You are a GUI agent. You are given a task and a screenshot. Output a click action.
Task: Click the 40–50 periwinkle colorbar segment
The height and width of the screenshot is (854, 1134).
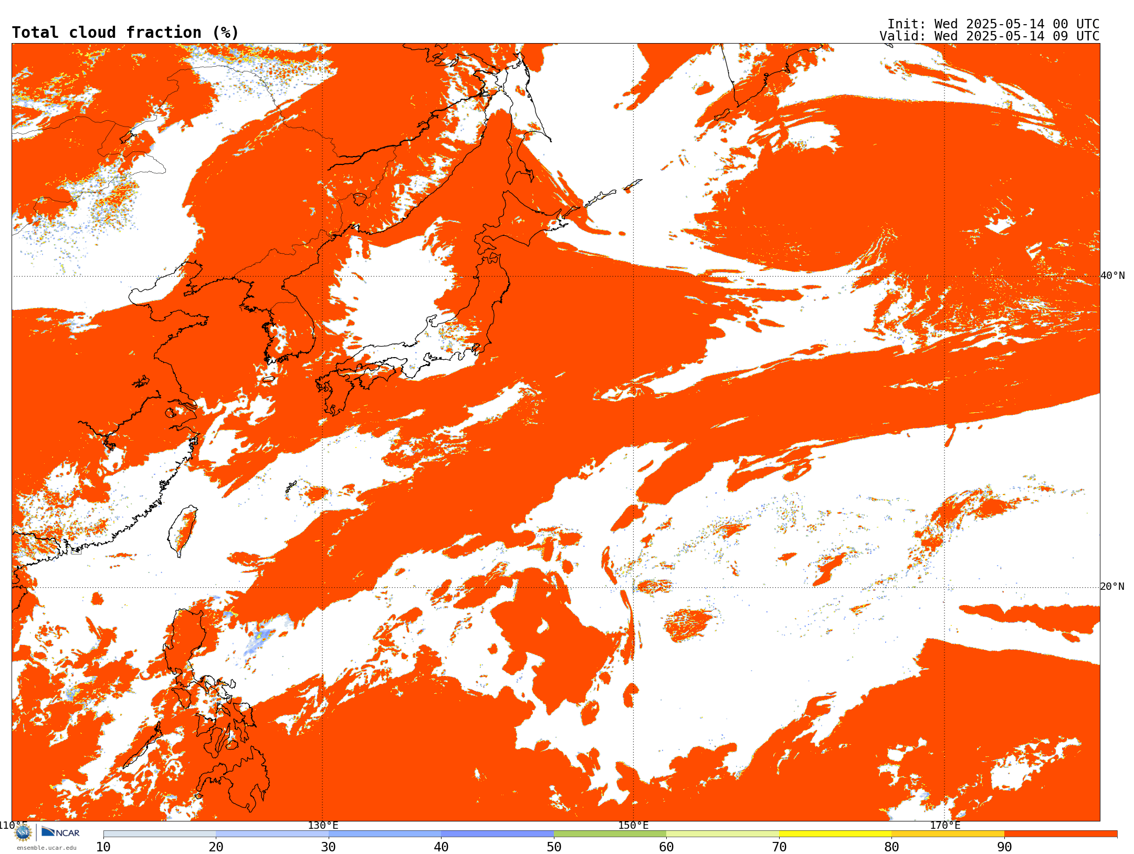(x=497, y=834)
